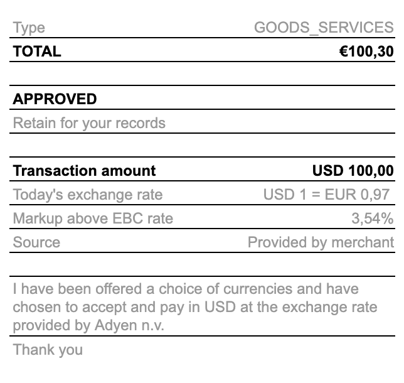
Task: Click the TOTAL label
Action: pos(37,51)
